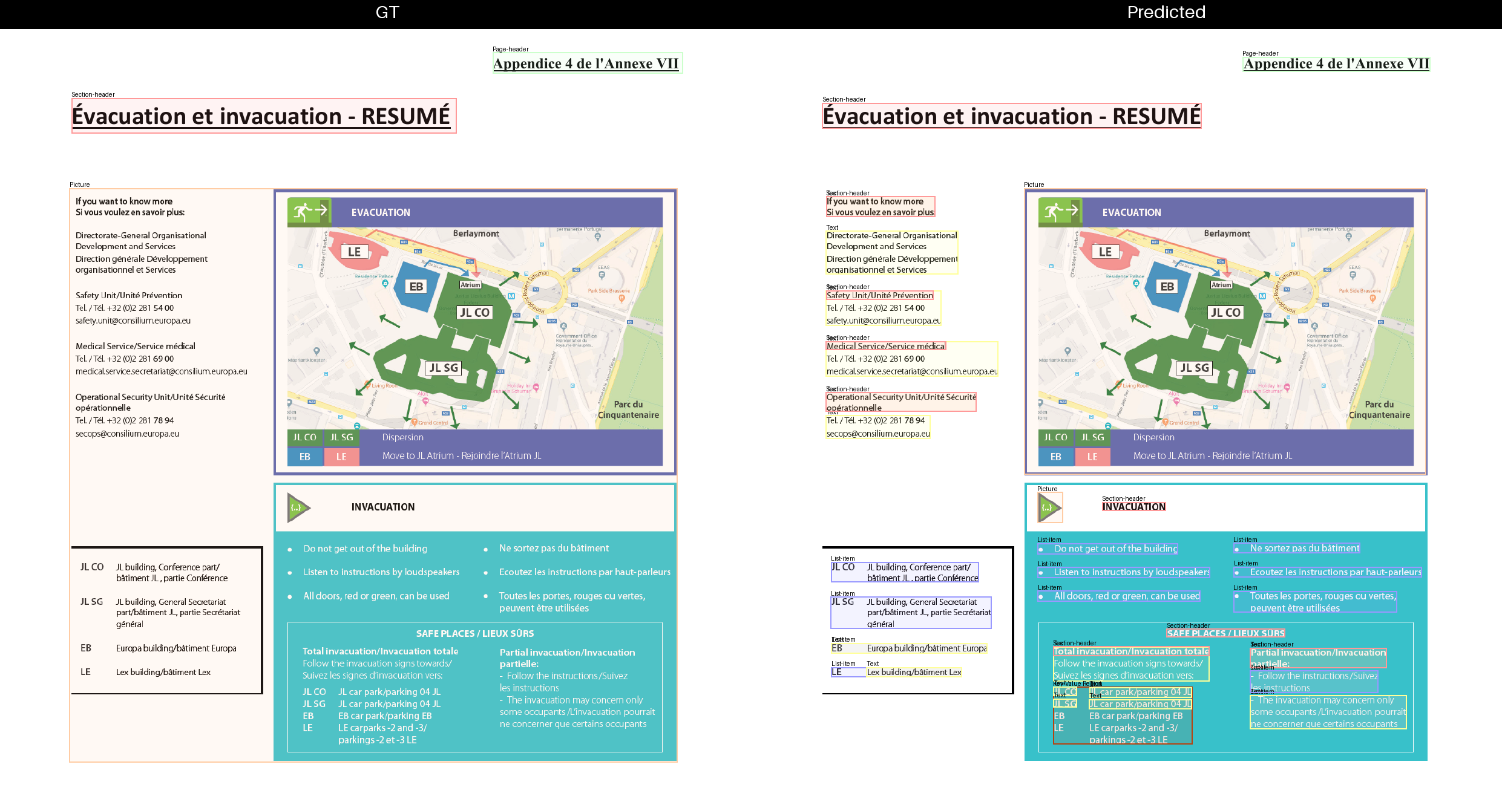Select "Tel. / Tél. +32 (0)2 281 54 00" in GT

click(x=125, y=308)
